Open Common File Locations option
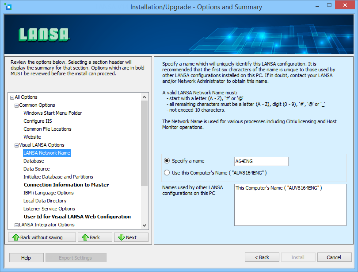Viewport: 358px width, 272px height. pyautogui.click(x=47, y=129)
